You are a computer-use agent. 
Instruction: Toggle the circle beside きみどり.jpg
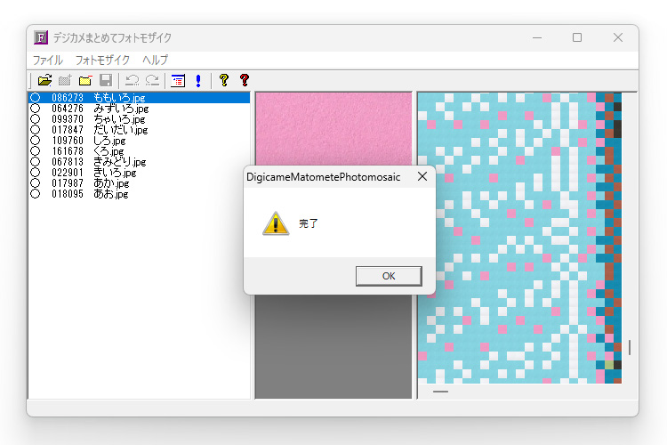tap(36, 162)
